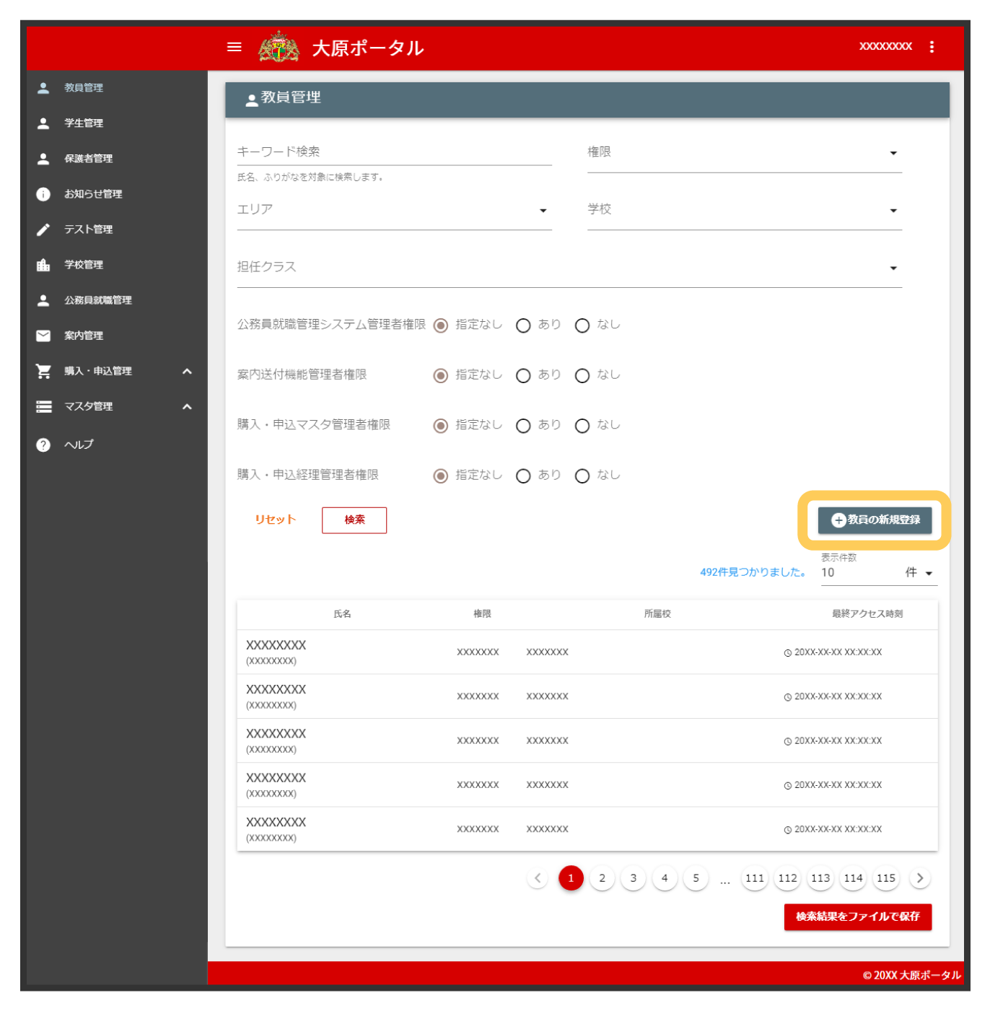The height and width of the screenshot is (1011, 990).
Task: Select なし for 案内送付機能管理者権限
Action: [x=582, y=375]
